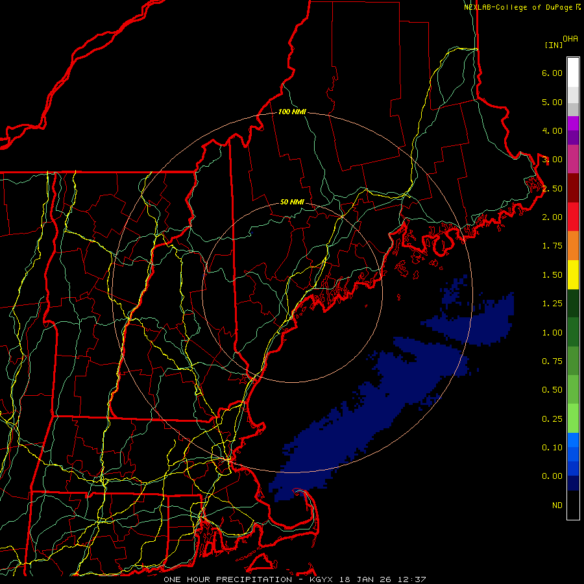
Task: Select the orange legend swatch
Action: 573,246
